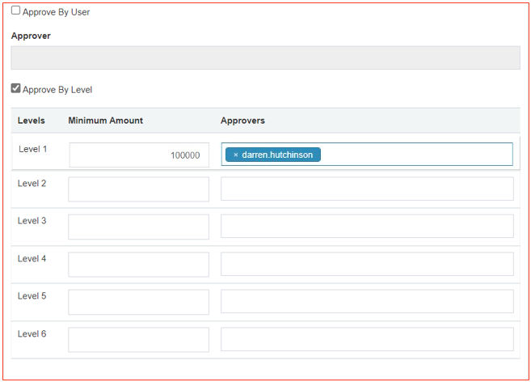Expand the Level 3 Approvers picker
The height and width of the screenshot is (382, 531).
coord(367,227)
